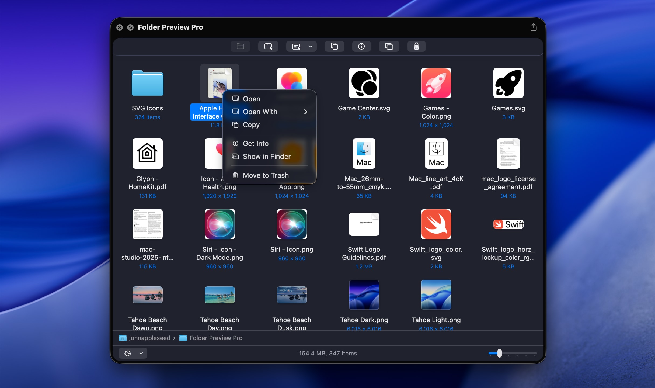Click the Duplicate files toolbar icon
The height and width of the screenshot is (388, 655).
[334, 46]
